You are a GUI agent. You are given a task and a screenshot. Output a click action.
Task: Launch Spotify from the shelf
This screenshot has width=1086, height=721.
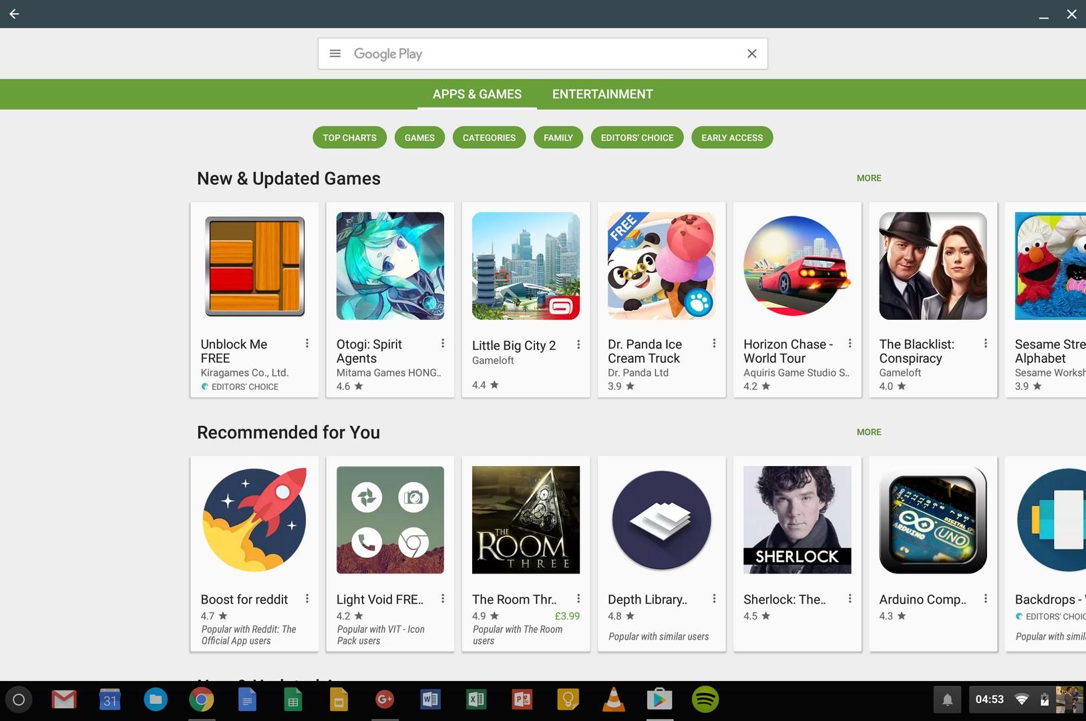tap(705, 700)
